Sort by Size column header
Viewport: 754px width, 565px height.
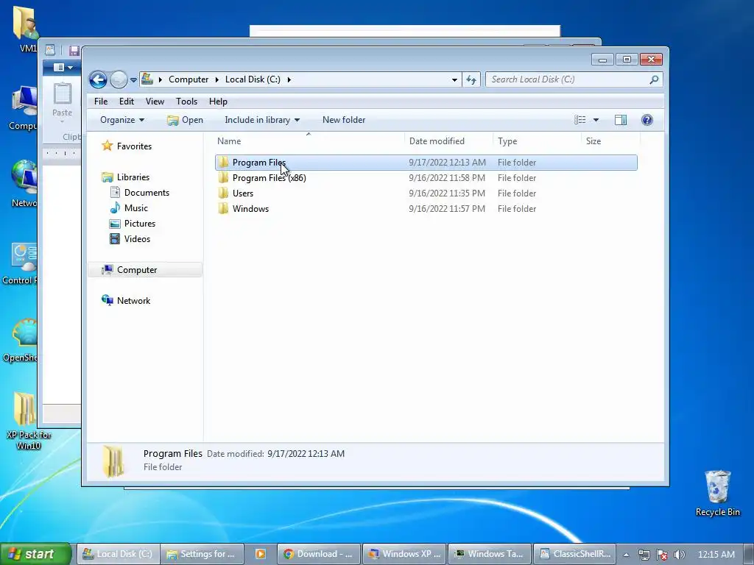pyautogui.click(x=610, y=141)
